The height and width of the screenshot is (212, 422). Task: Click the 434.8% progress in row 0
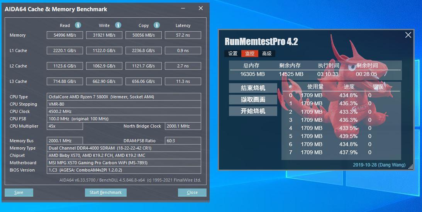(349, 95)
